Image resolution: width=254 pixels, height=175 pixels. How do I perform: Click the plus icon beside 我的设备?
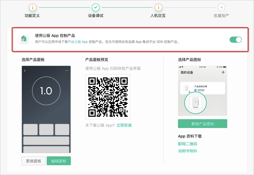click(x=223, y=72)
